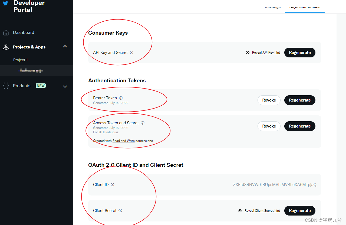Expand the Products section chevron
This screenshot has width=346, height=225.
(65, 87)
